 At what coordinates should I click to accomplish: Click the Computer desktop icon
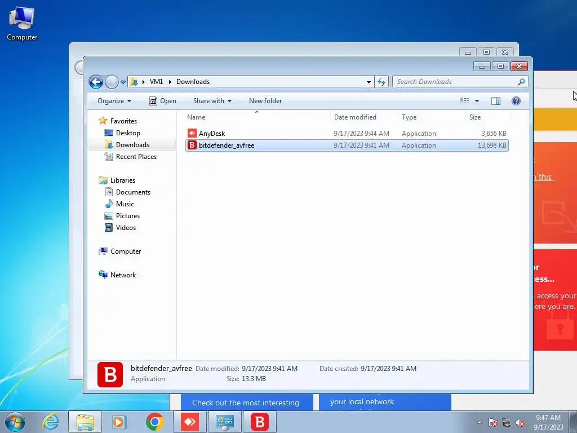[x=22, y=23]
